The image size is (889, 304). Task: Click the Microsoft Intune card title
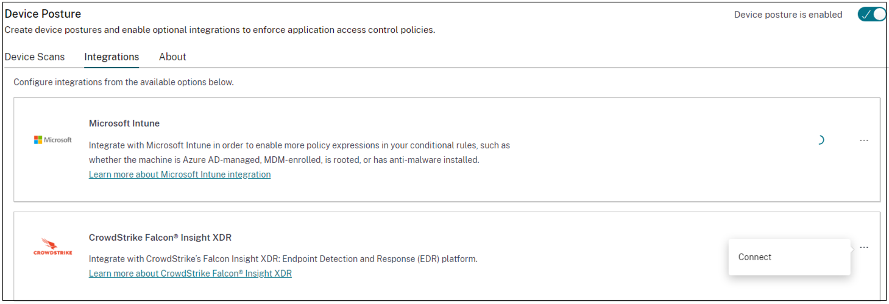coord(124,123)
